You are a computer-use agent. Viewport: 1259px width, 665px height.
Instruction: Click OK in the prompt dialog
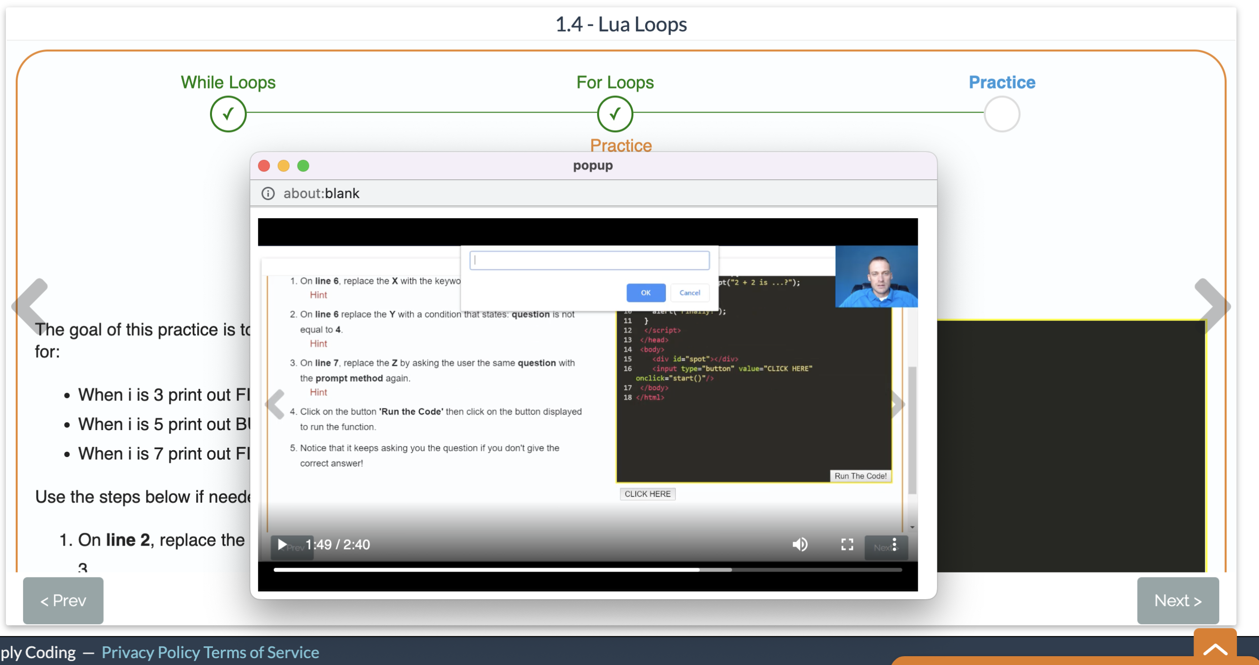pyautogui.click(x=646, y=293)
